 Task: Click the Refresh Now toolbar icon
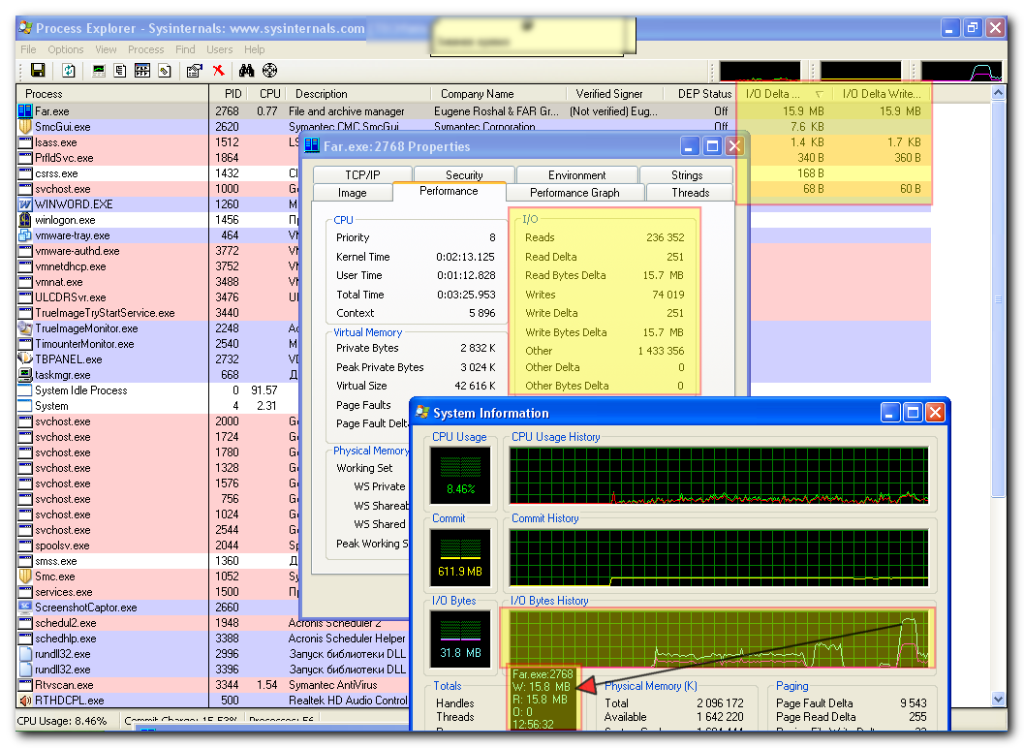point(69,71)
